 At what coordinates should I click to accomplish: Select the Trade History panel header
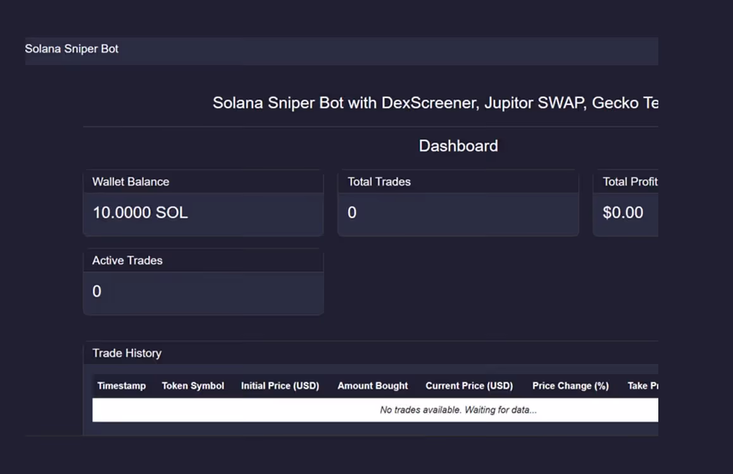click(x=371, y=353)
